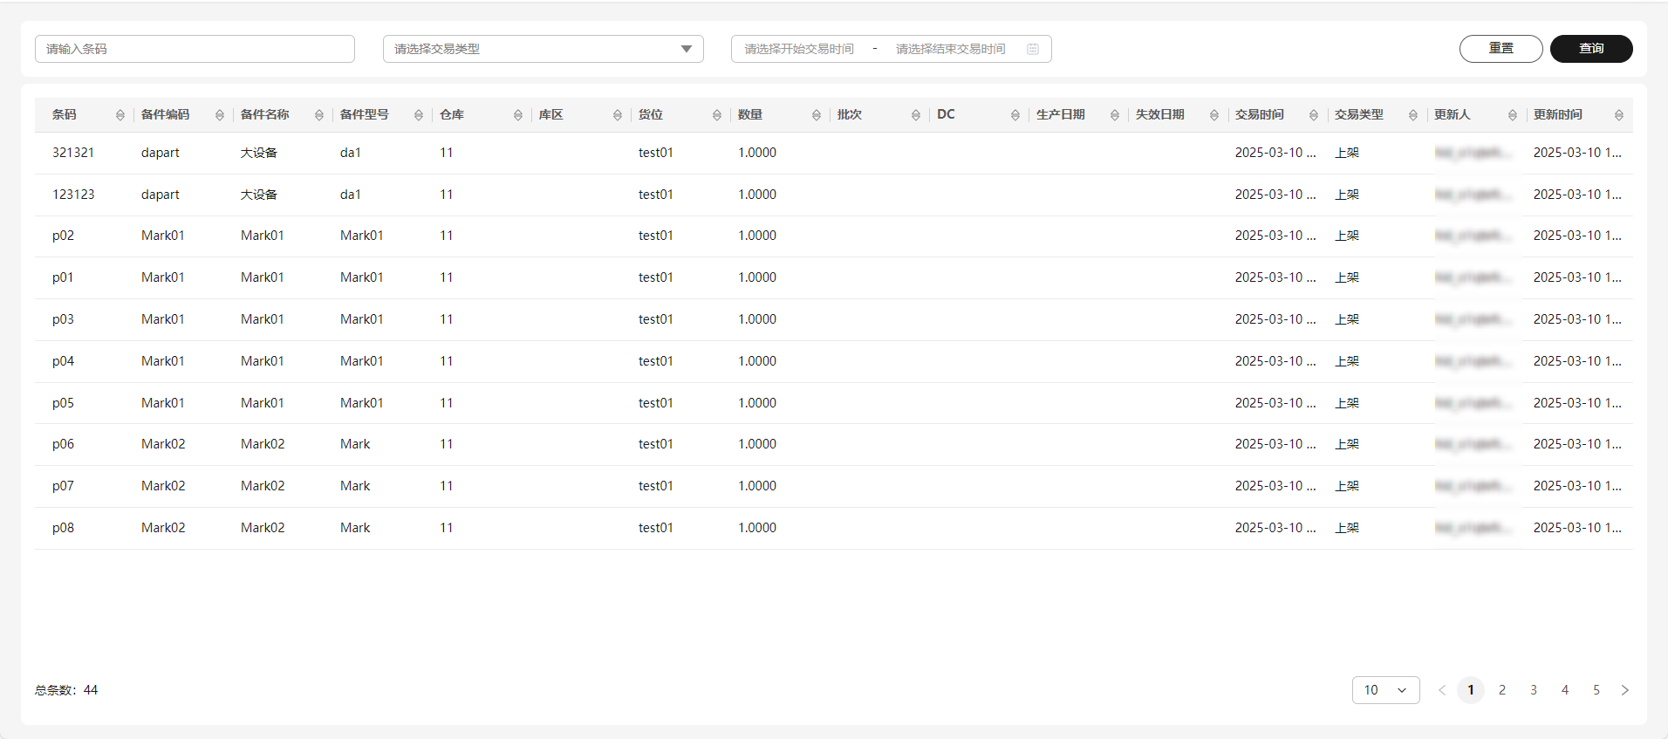Click 更新时间 value in row p04
Screen dimensions: 1668x739
click(1577, 361)
